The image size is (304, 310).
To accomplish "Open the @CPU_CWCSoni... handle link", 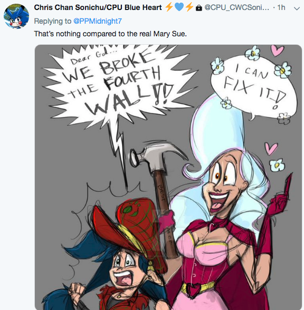I will (237, 7).
